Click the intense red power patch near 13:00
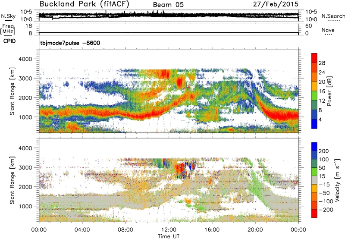Image resolution: width=345 pixels, height=239 pixels. click(x=180, y=82)
